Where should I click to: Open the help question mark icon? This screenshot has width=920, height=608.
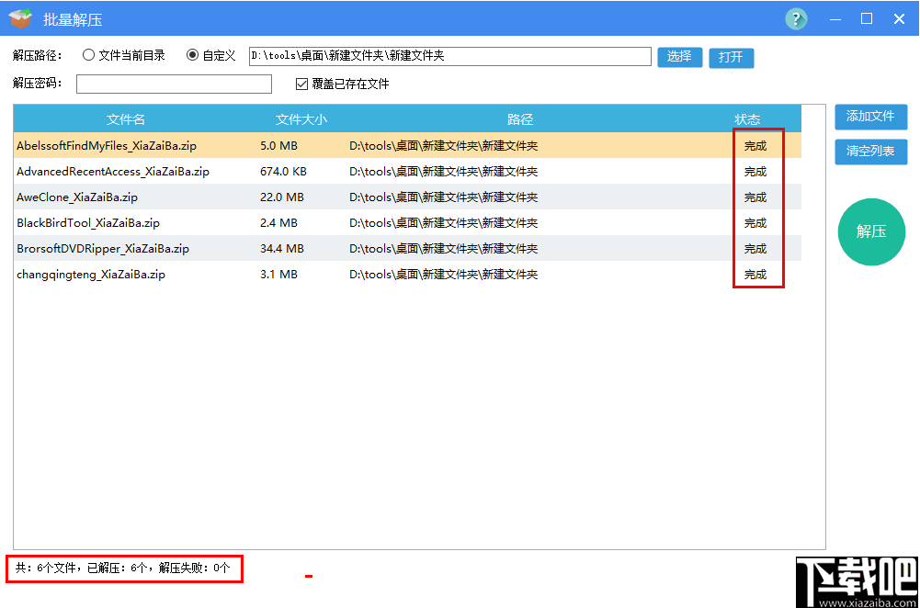tap(796, 18)
